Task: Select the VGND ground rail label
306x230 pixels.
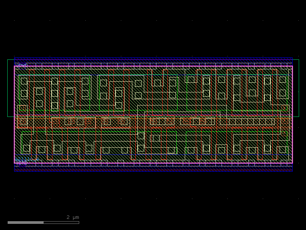Action: 21,163
